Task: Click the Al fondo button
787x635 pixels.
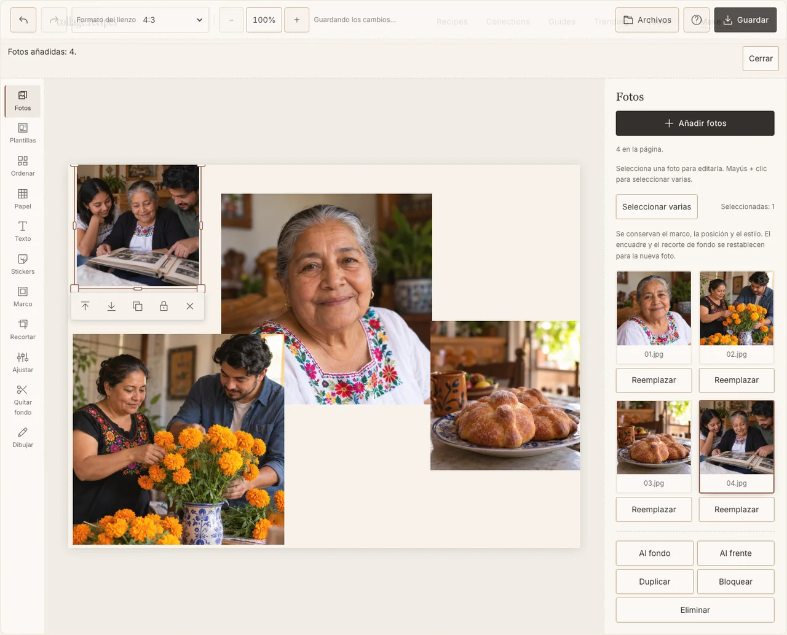Action: click(655, 553)
